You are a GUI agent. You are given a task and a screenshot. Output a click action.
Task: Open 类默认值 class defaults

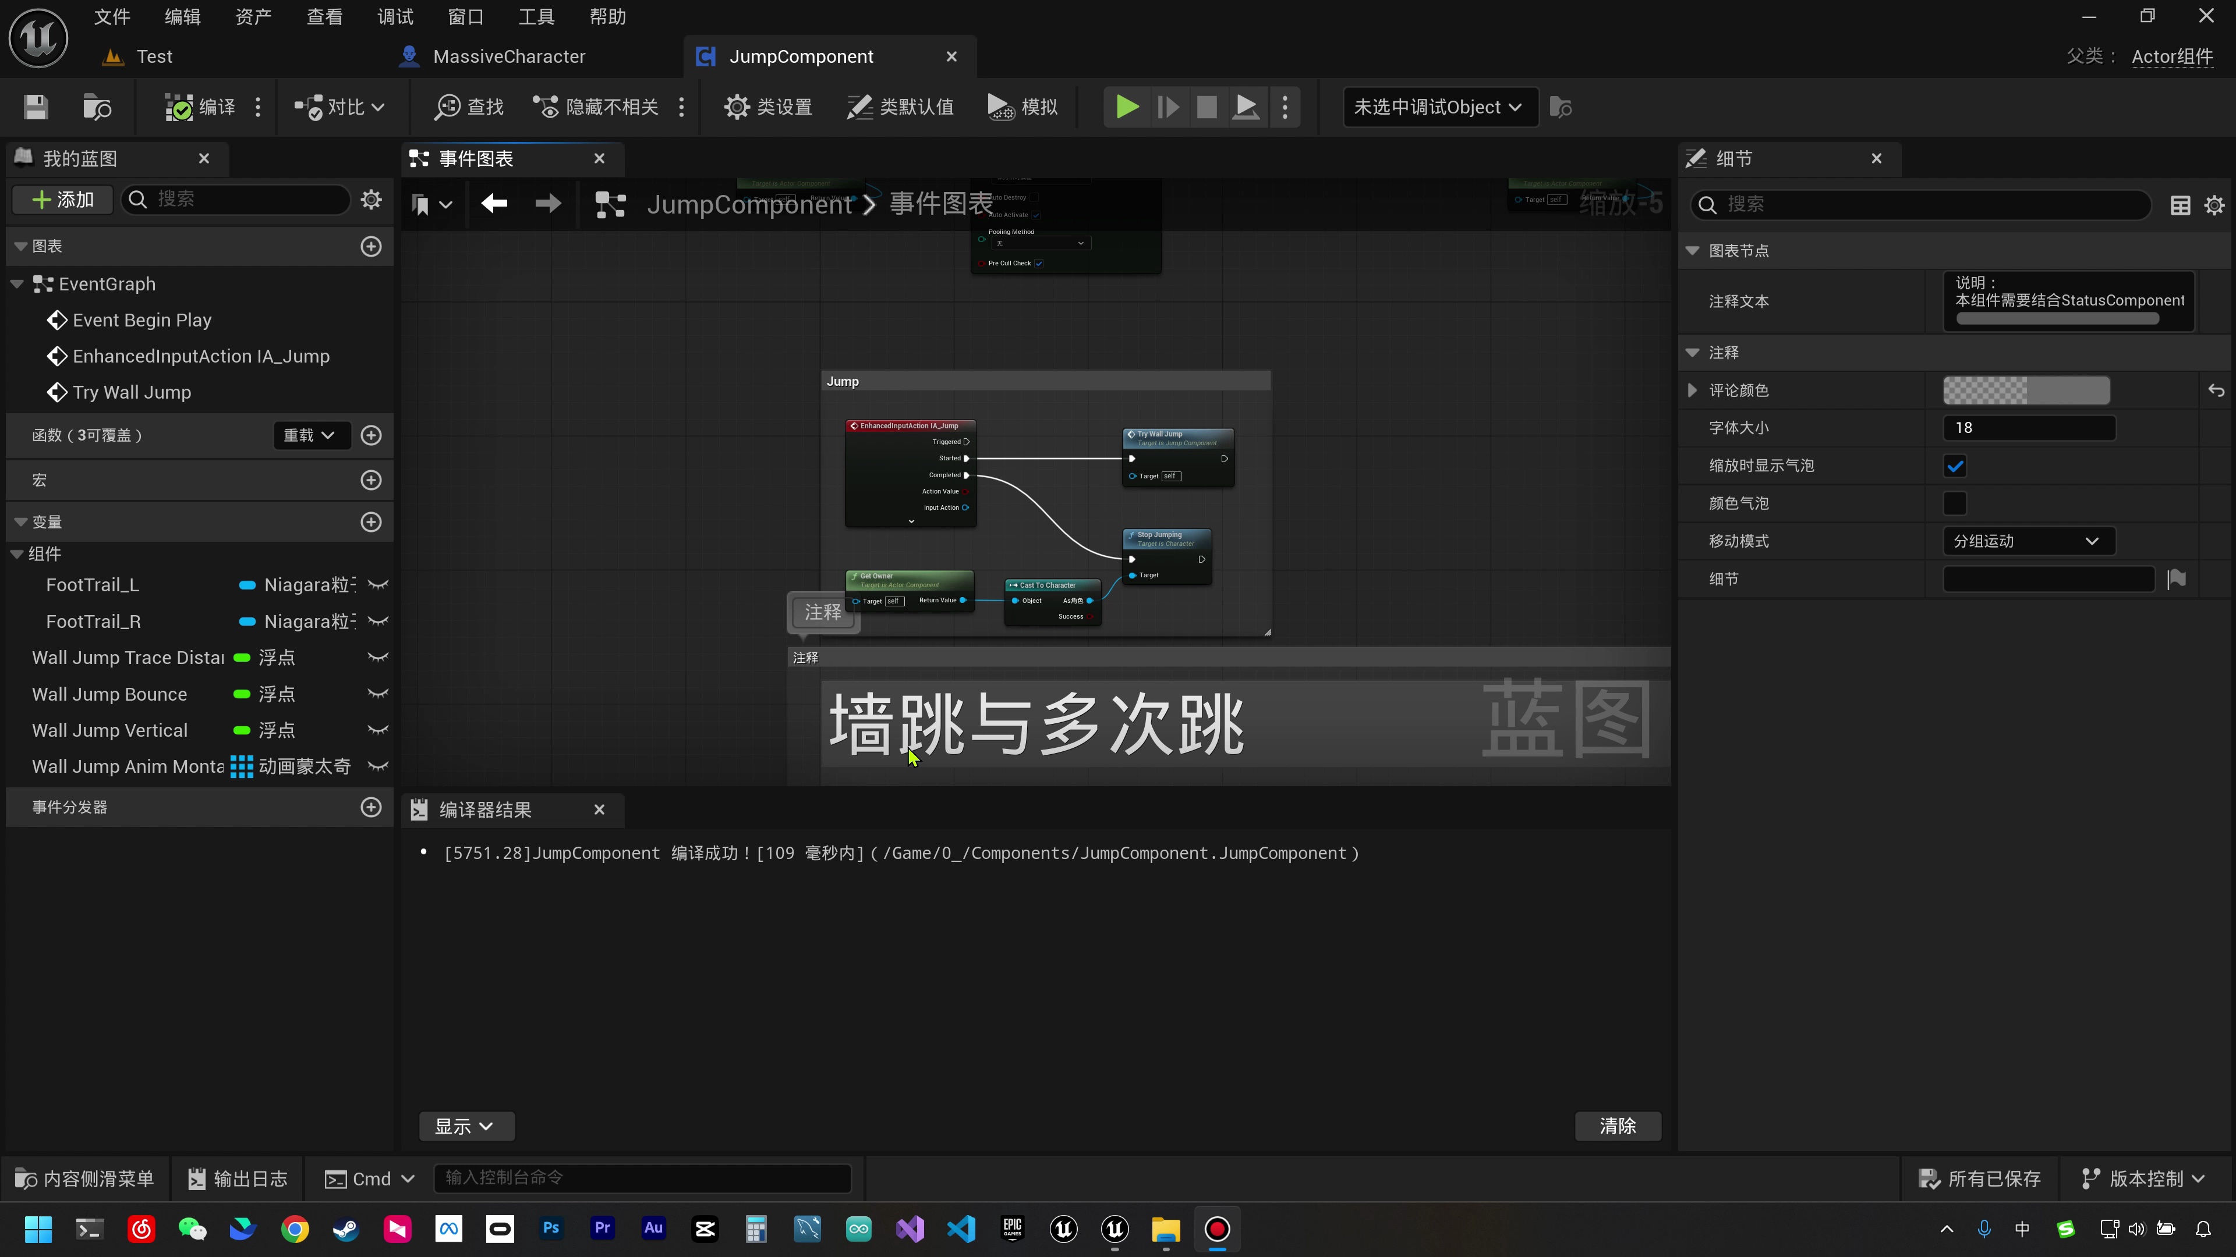click(900, 106)
